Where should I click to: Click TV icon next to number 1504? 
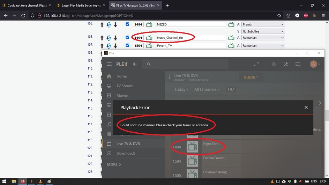[149, 46]
